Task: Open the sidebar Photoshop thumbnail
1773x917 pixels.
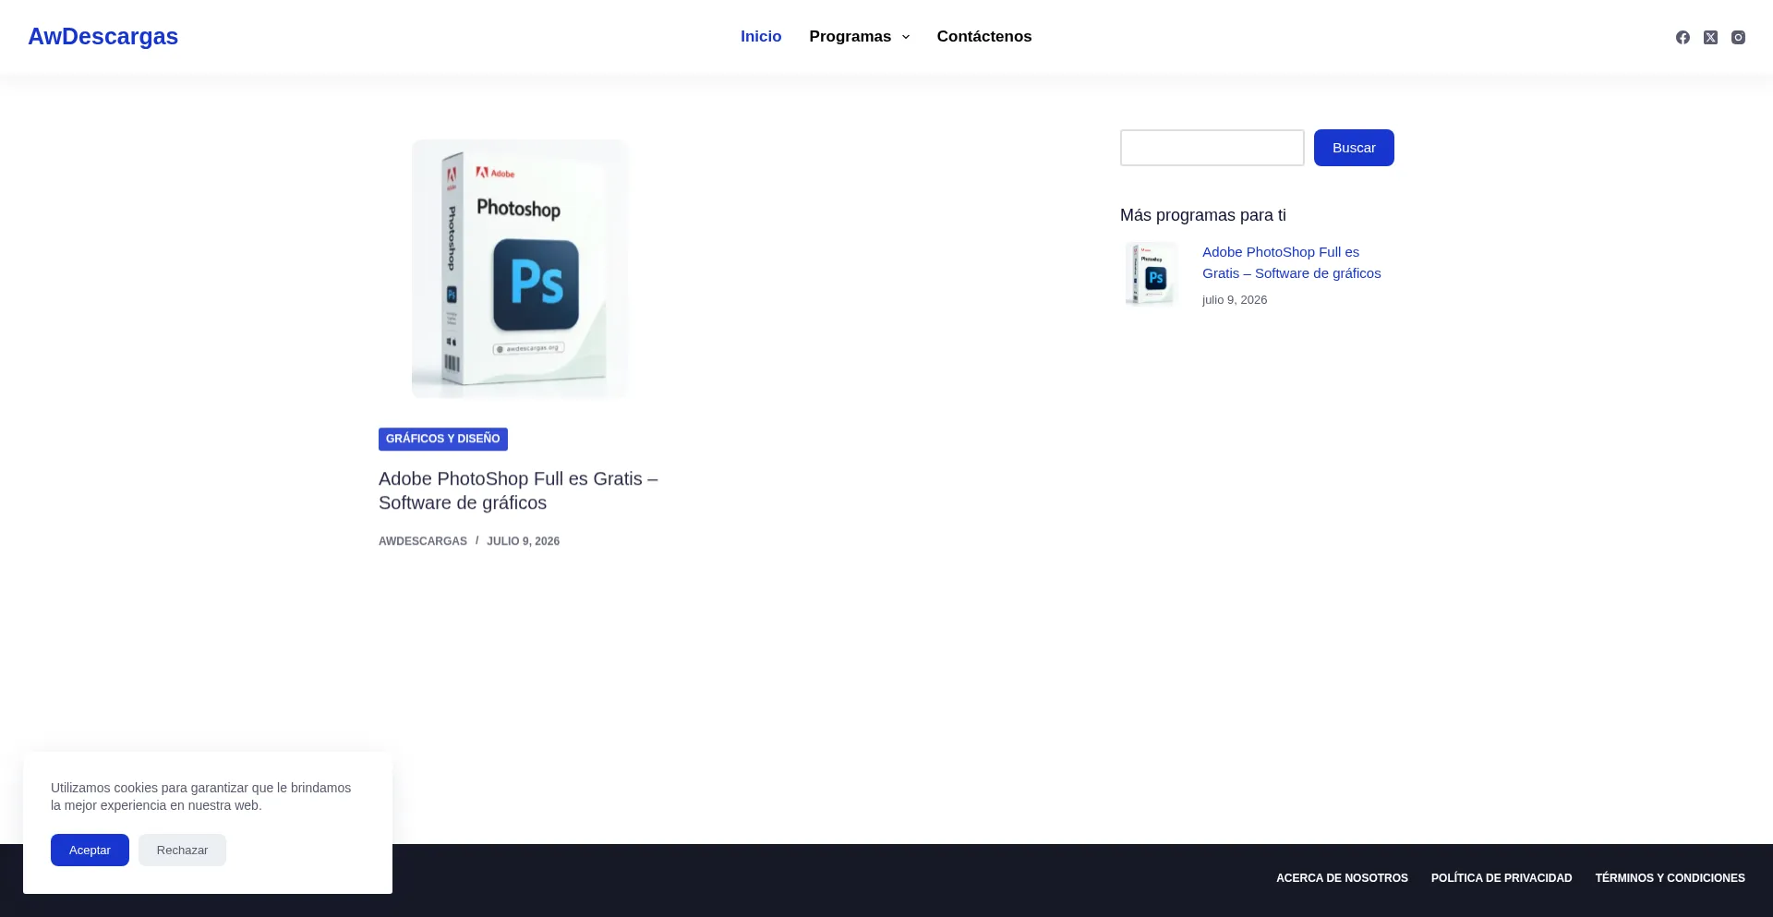Action: point(1152,274)
